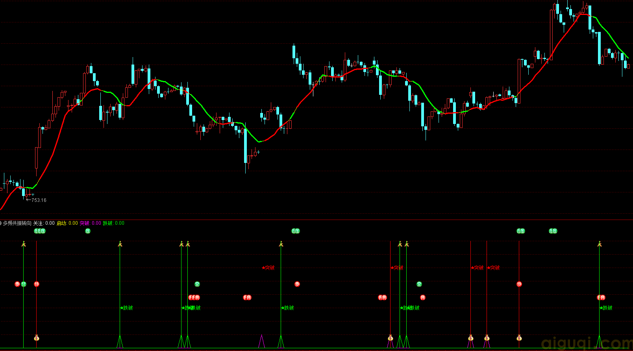Click the yellow 启动: 0.00 value label
The height and width of the screenshot is (351, 633).
point(67,223)
